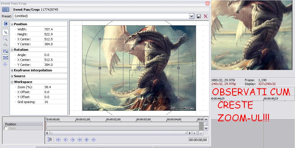Image resolution: width=295 pixels, height=148 pixels.
Task: Toggle the Show Properties icon above the toolbar
Action: [x=6, y=24]
